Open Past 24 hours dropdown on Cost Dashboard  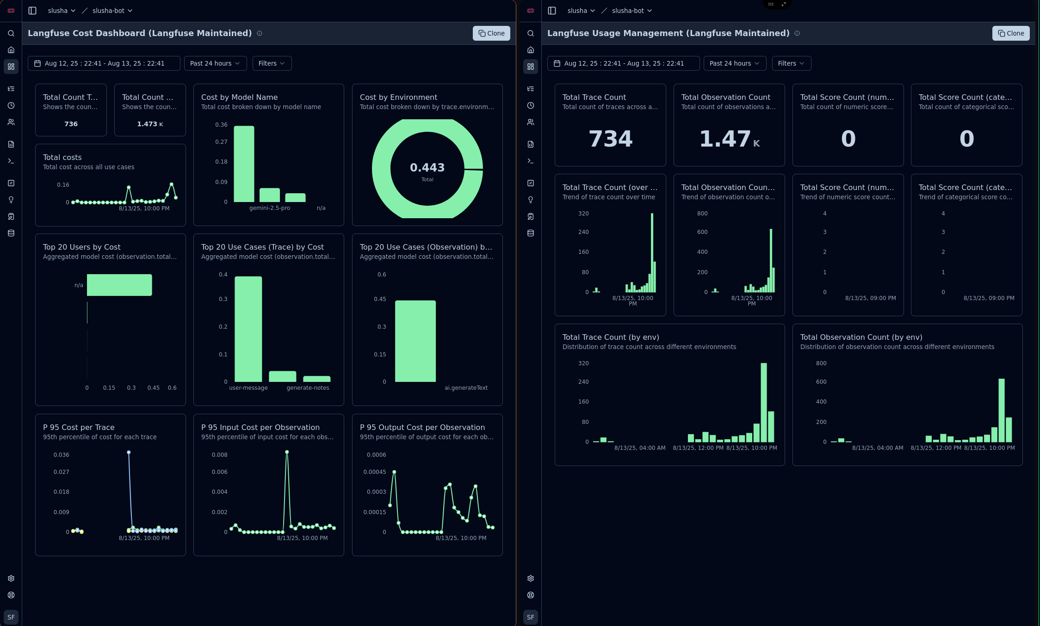215,63
